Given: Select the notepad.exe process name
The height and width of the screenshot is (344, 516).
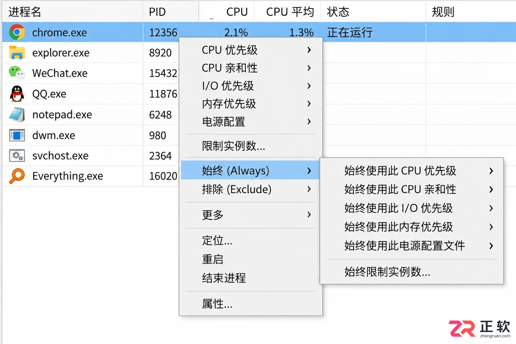Looking at the screenshot, I should 62,115.
